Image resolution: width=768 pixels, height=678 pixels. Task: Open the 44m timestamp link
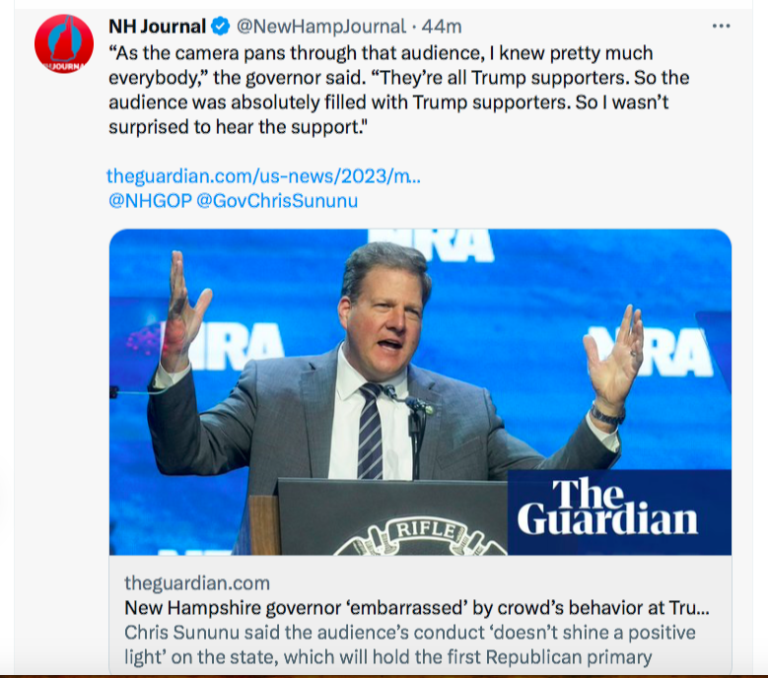[442, 26]
